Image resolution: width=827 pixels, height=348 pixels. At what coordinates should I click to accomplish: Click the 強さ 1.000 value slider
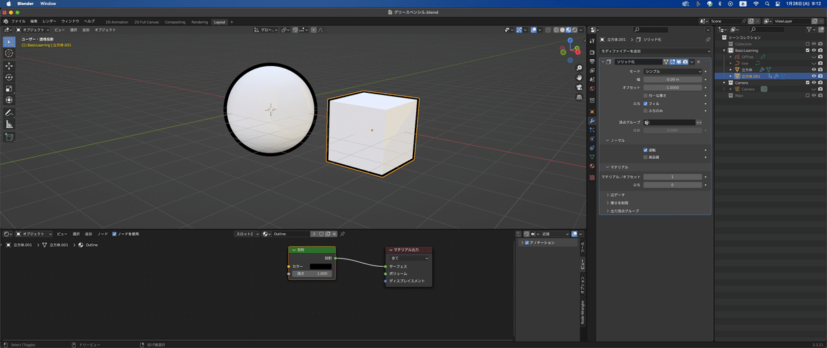[x=312, y=273]
